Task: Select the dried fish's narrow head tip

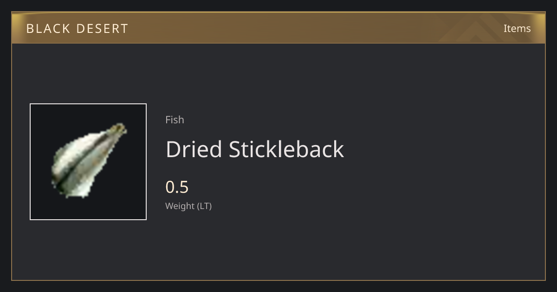Action: pyautogui.click(x=120, y=128)
